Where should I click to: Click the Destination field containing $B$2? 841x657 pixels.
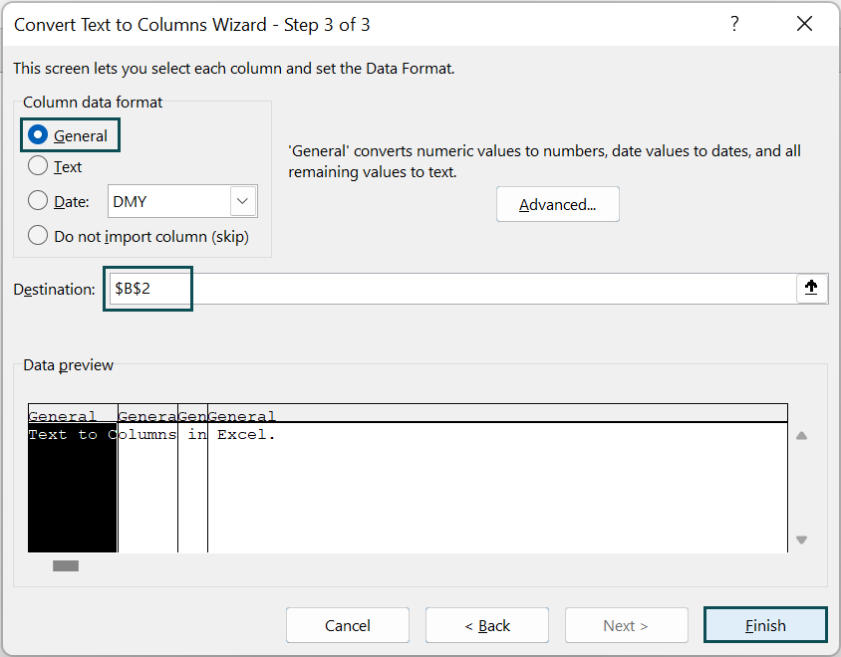tap(452, 289)
